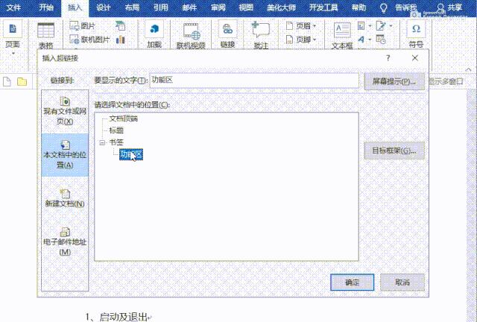Switch to the 审阅 (Review) tab
Image resolution: width=477 pixels, height=322 pixels.
coord(218,7)
